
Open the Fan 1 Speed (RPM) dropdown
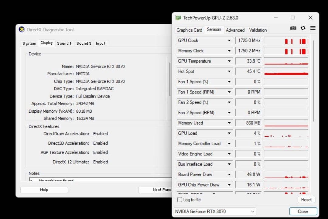pos(229,92)
